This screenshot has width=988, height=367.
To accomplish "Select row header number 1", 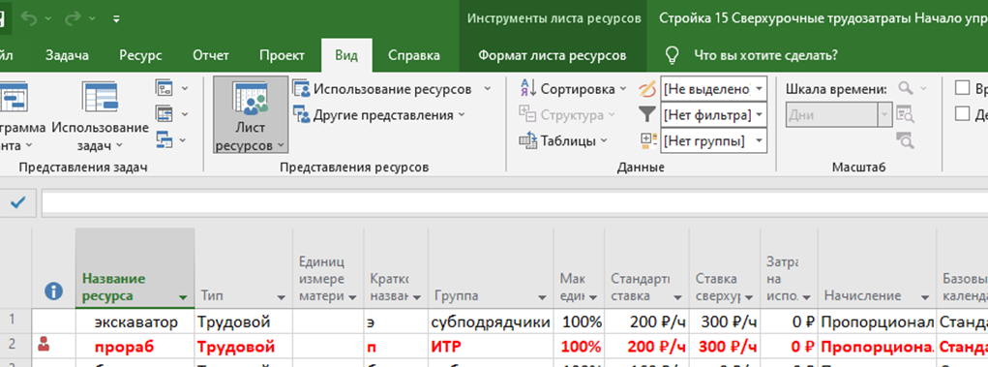I will (x=15, y=321).
